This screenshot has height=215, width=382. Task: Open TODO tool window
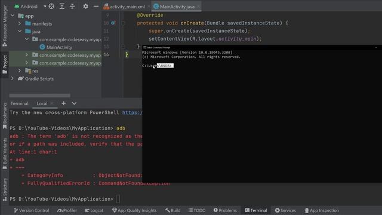197,210
